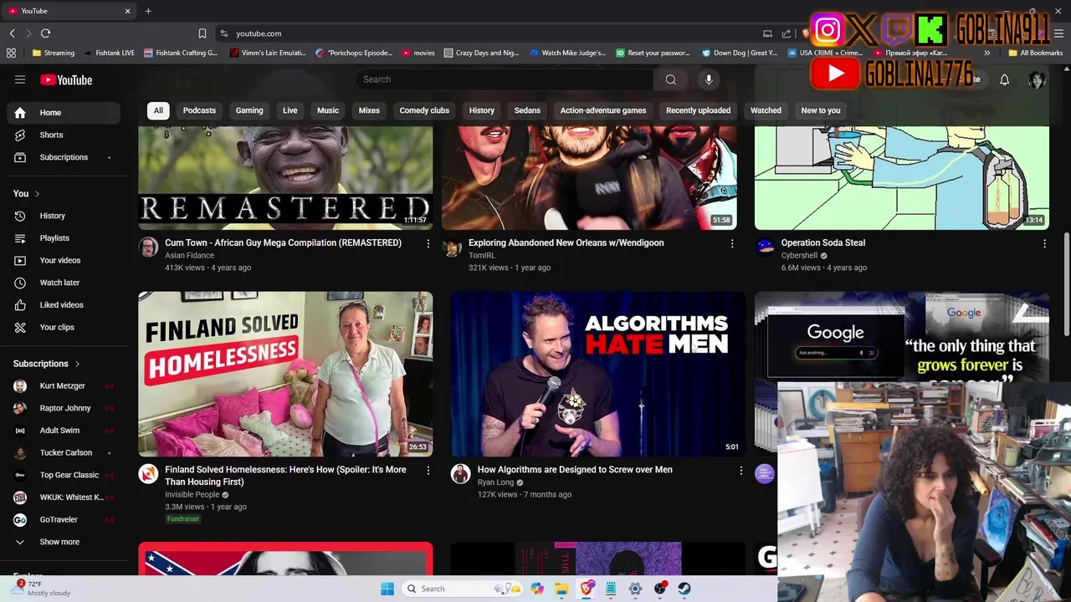Open Playlists in the sidebar
The height and width of the screenshot is (602, 1071).
[x=65, y=238]
